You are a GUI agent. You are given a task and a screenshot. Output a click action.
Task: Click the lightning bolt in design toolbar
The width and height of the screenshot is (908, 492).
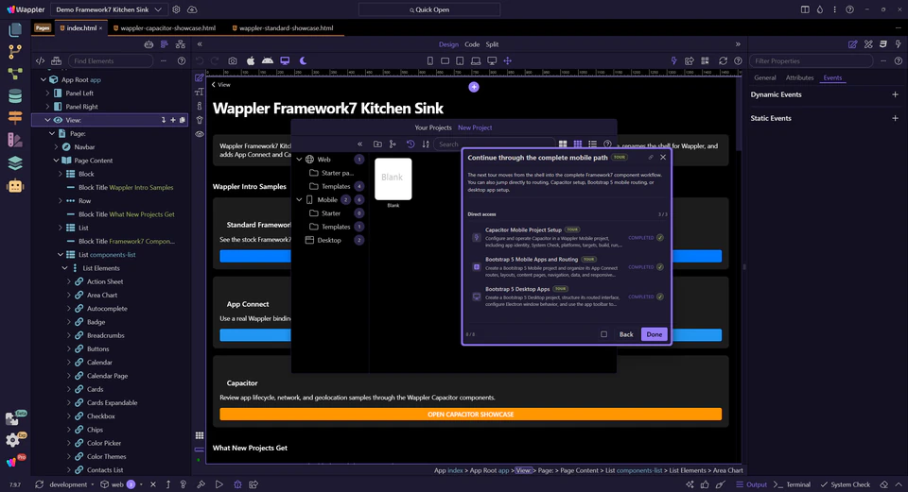point(673,60)
